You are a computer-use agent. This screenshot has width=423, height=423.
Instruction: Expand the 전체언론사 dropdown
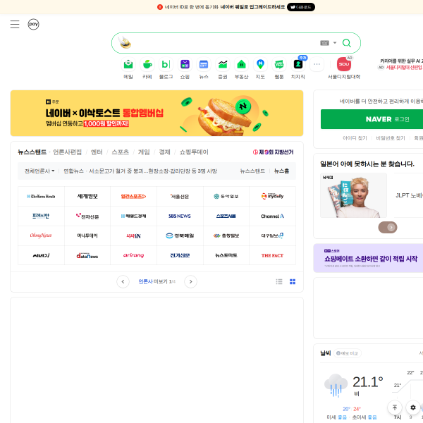[39, 171]
